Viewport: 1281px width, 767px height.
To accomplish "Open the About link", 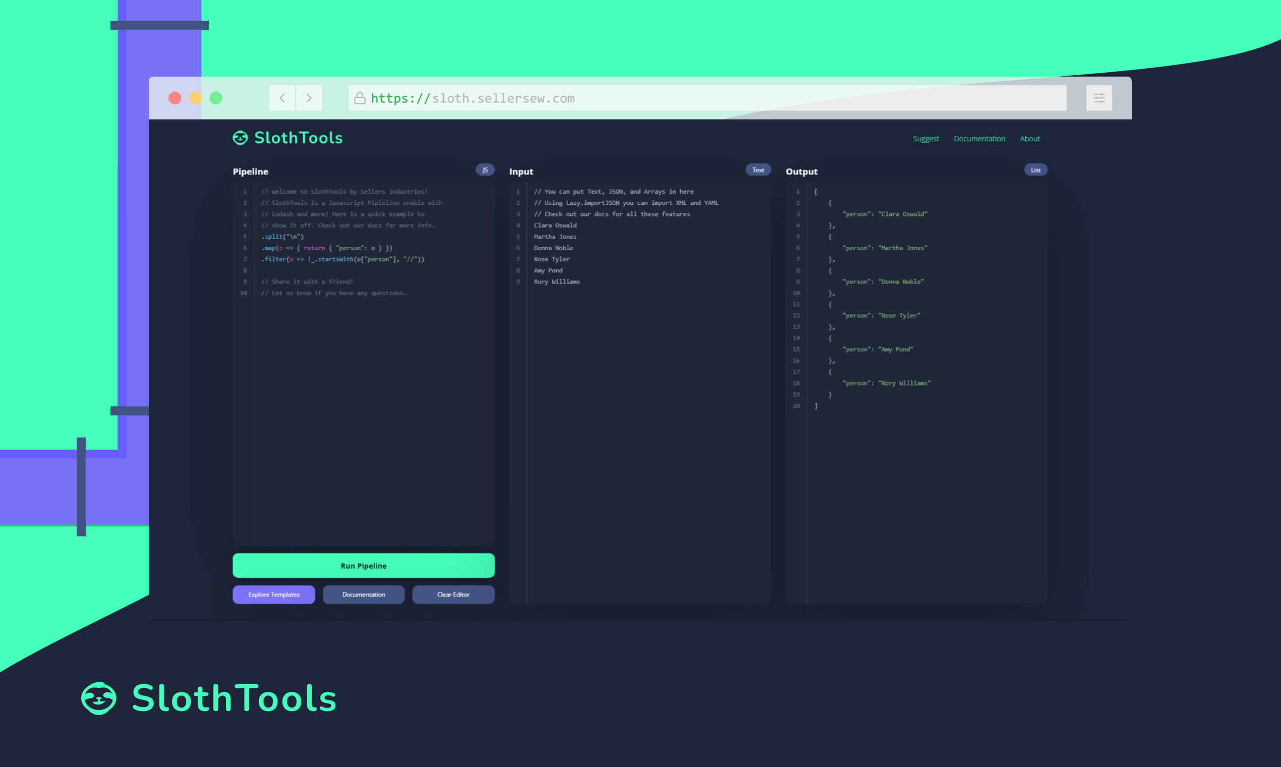I will (1029, 139).
